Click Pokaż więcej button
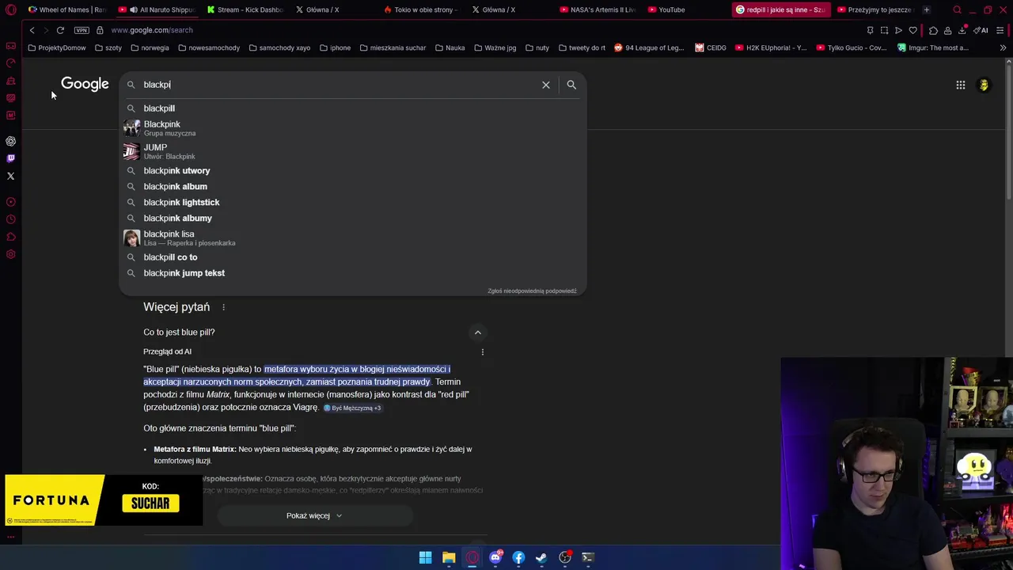The width and height of the screenshot is (1013, 570). 314,515
